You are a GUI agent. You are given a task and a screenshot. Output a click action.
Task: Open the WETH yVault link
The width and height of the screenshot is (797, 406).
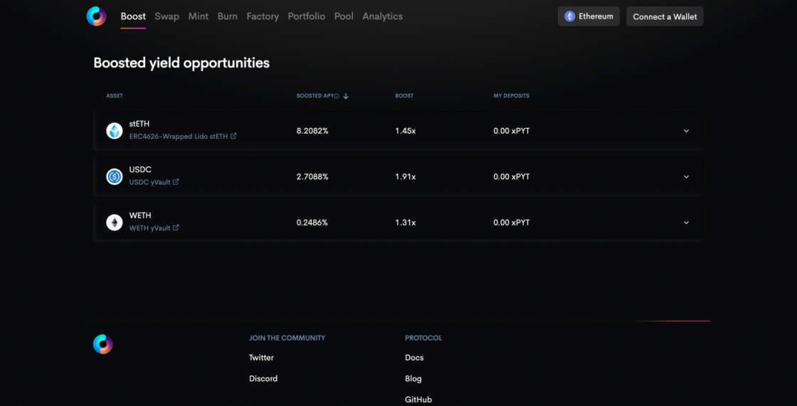[x=149, y=228]
